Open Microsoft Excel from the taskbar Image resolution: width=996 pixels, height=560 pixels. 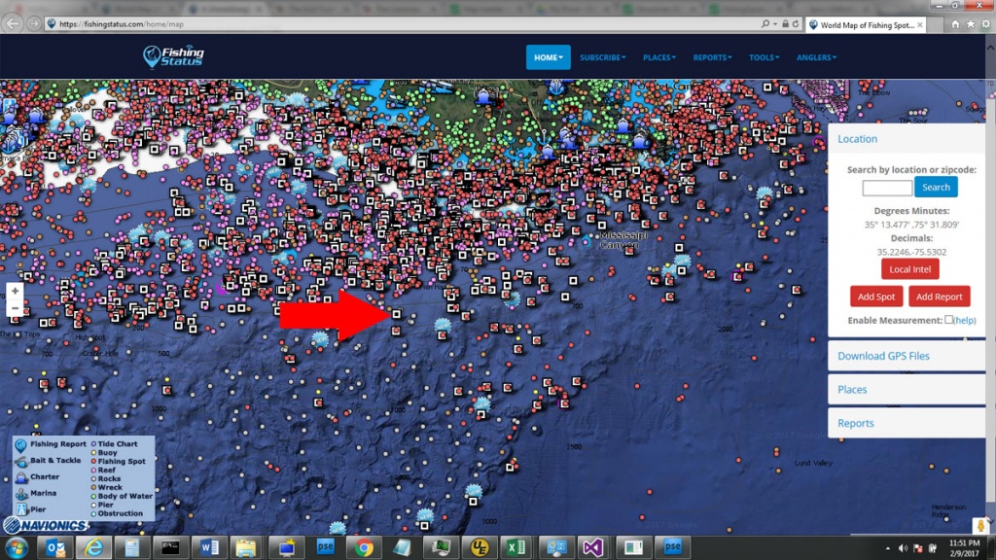pos(516,548)
